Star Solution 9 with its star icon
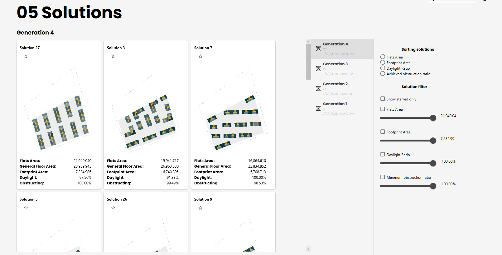This screenshot has width=502, height=255. tap(200, 208)
